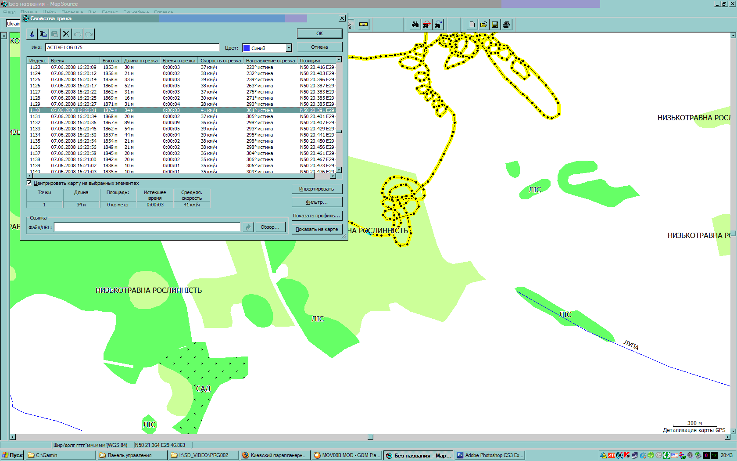
Task: Click the Copy icon in track properties toolbar
Action: point(43,34)
